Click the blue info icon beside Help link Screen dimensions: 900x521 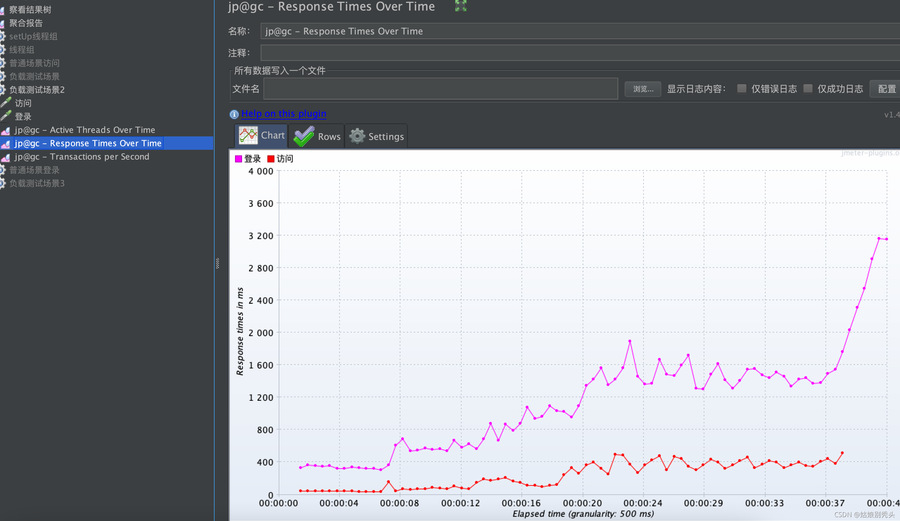tap(234, 114)
